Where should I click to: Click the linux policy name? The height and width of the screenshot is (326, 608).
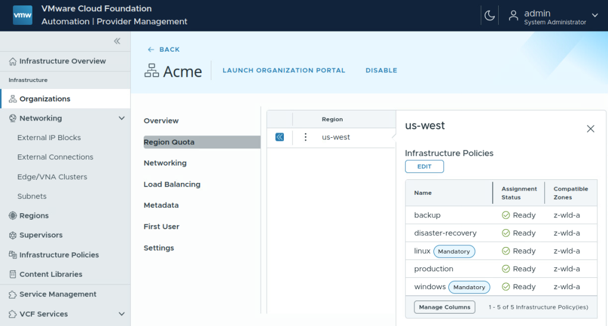coord(422,251)
